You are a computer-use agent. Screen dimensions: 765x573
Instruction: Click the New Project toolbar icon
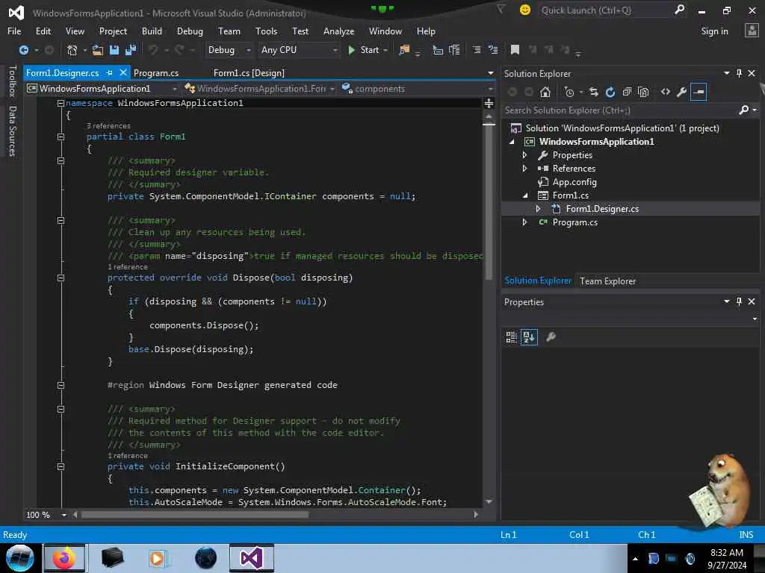pyautogui.click(x=72, y=50)
